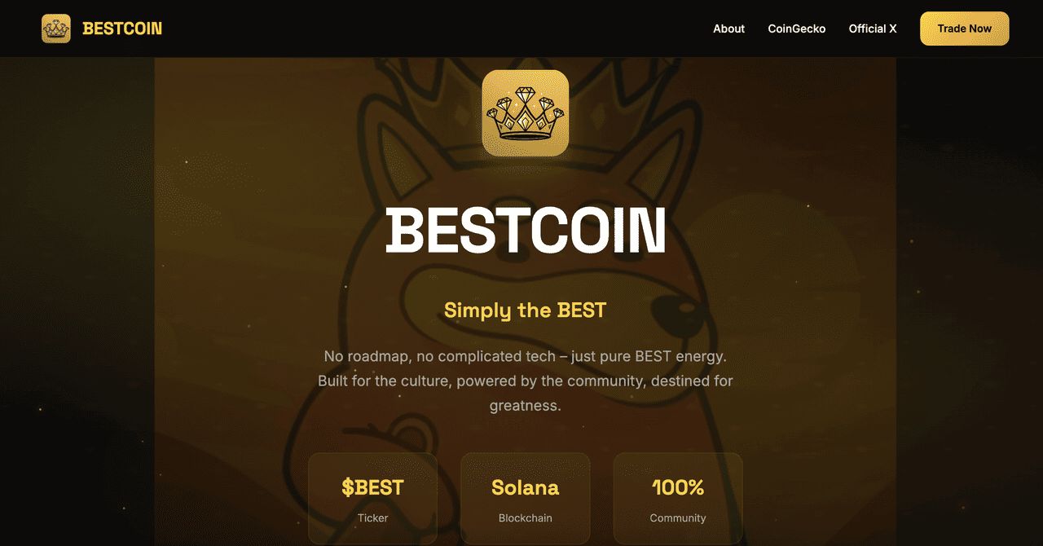Click the Solana value text
Screen dimensions: 1043x546
click(x=526, y=487)
